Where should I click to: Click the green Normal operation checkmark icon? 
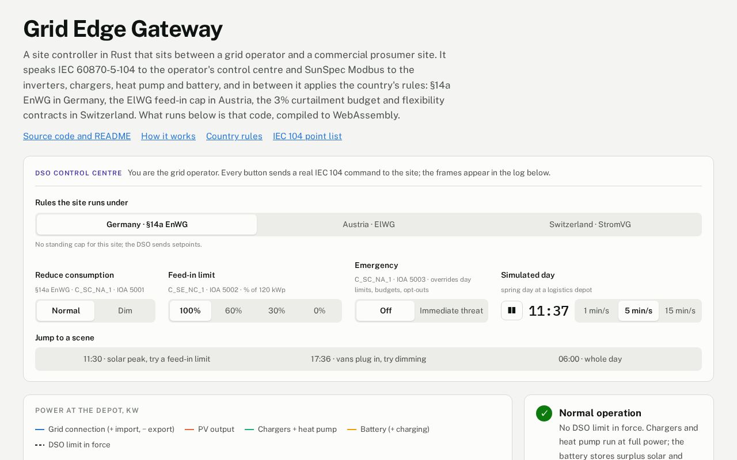click(544, 413)
